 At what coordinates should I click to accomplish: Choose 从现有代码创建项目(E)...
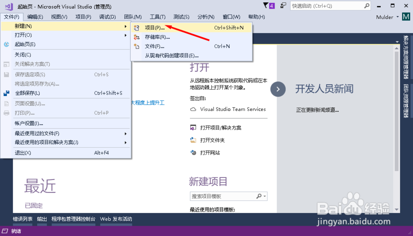click(192, 56)
